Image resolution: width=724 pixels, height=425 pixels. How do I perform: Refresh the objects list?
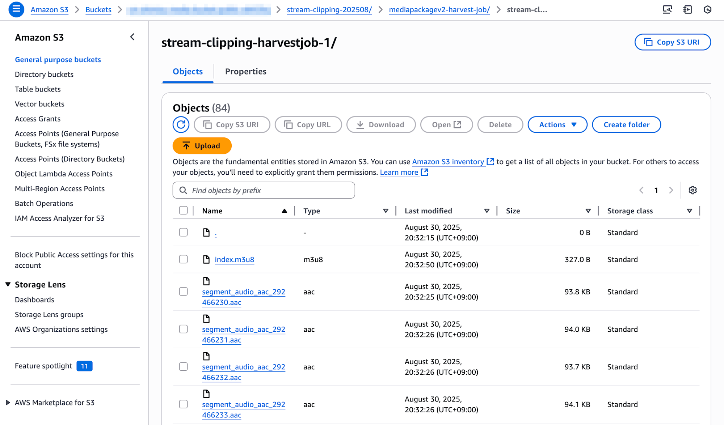[181, 124]
